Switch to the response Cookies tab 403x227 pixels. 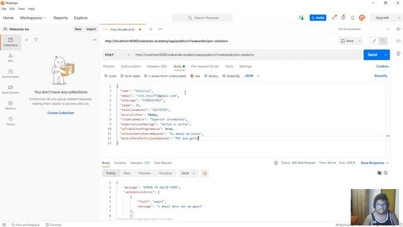coord(120,163)
